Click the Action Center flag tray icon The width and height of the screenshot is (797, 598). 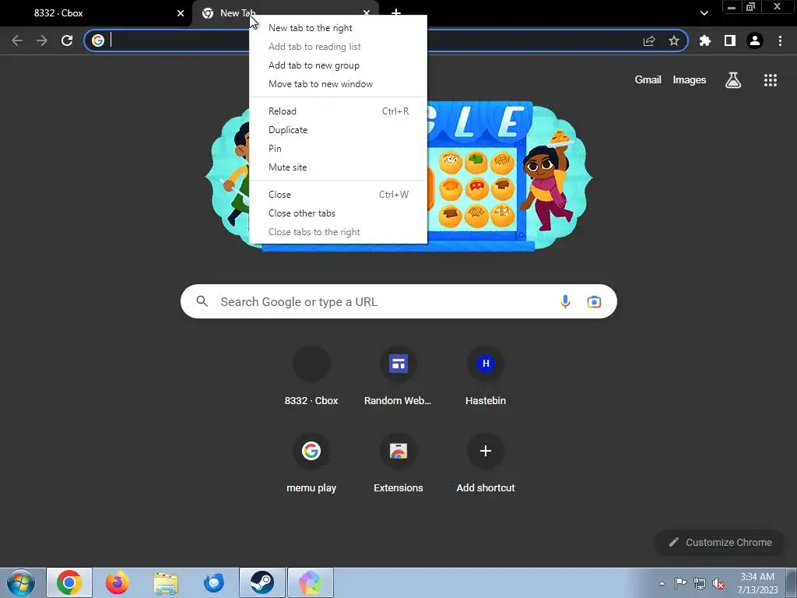[x=680, y=583]
